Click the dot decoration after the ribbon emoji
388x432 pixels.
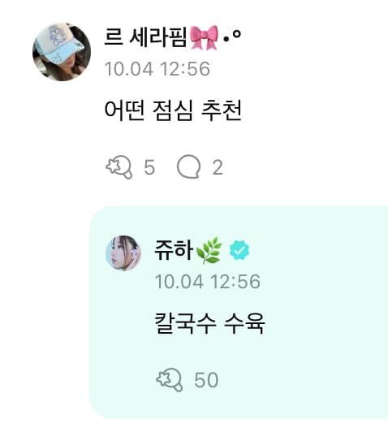pyautogui.click(x=232, y=37)
